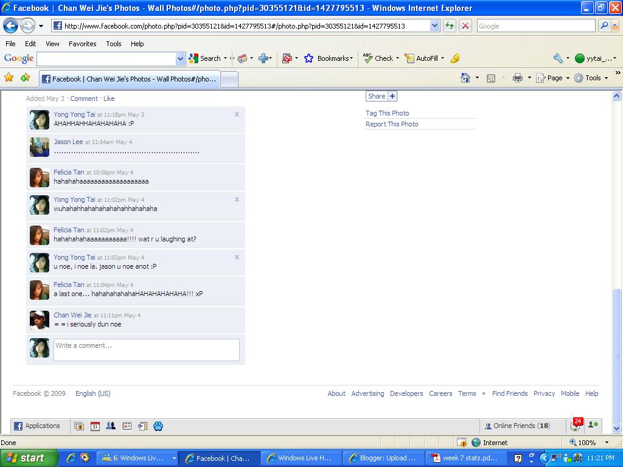This screenshot has width=623, height=467.
Task: Click Felicia Tan's avatar on 10:56pm comment
Action: (40, 177)
